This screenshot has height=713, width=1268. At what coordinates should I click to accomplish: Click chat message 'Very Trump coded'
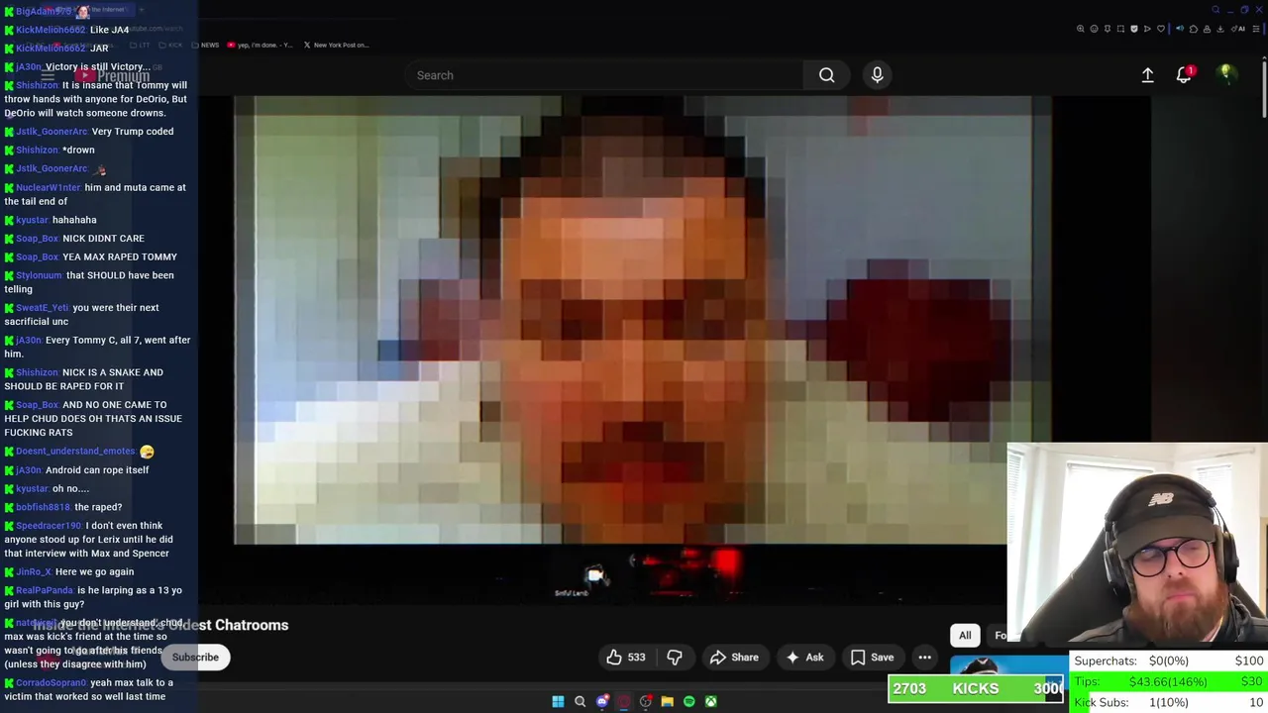(x=132, y=131)
